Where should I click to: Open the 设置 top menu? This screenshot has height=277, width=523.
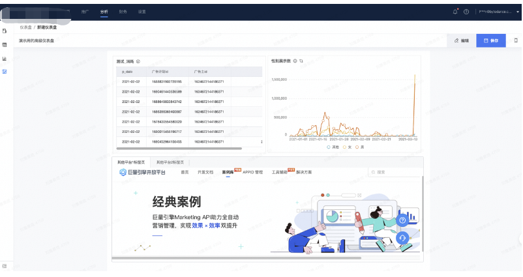click(x=142, y=12)
